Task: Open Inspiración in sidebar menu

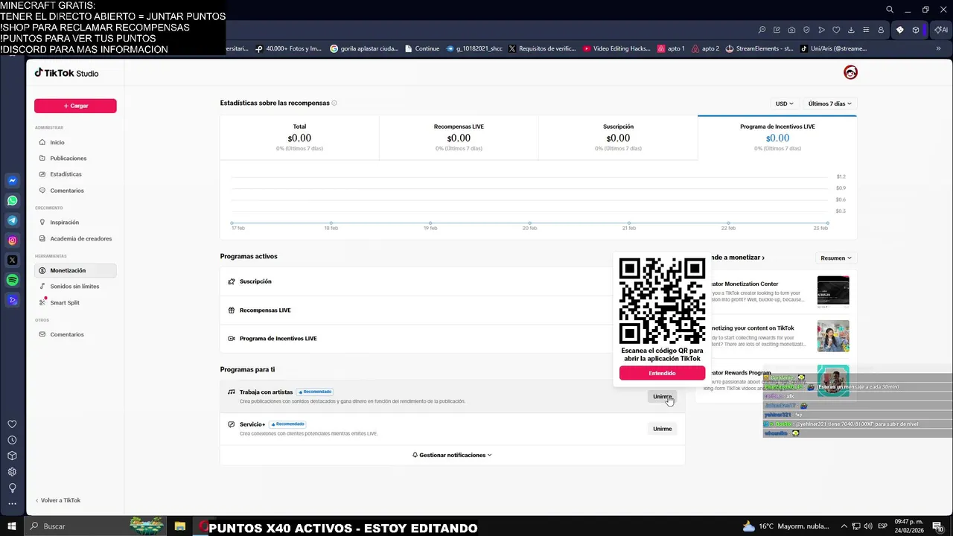Action: pyautogui.click(x=75, y=223)
